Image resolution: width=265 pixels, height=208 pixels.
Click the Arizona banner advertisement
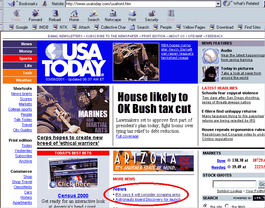154,161
